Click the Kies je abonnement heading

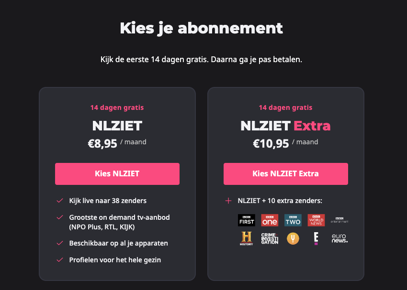point(201,28)
